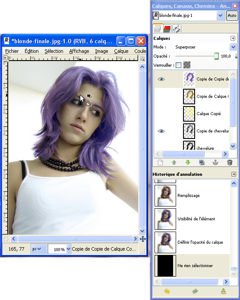Redo with the green arrow in history panel

point(195,291)
